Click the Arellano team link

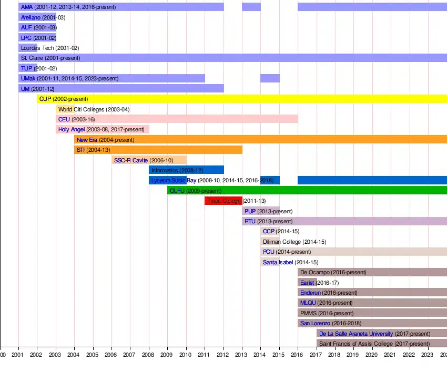31,17
